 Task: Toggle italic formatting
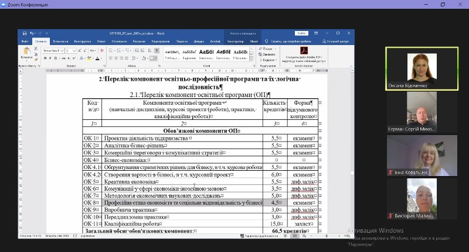tap(50, 58)
